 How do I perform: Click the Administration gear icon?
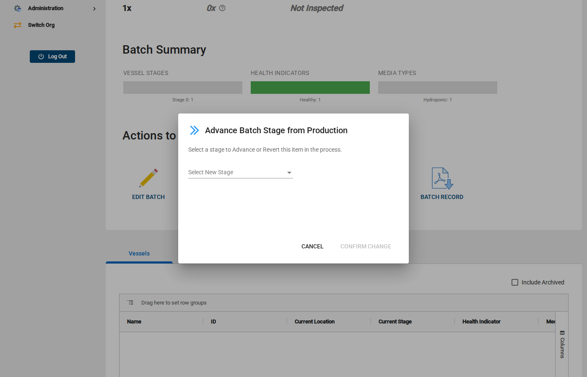pos(18,8)
